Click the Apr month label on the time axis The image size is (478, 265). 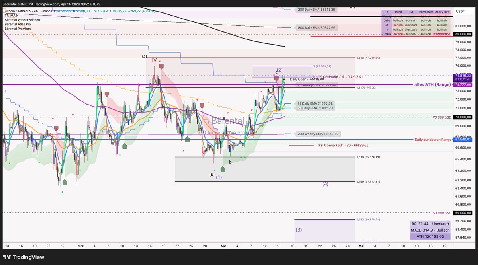click(x=224, y=246)
